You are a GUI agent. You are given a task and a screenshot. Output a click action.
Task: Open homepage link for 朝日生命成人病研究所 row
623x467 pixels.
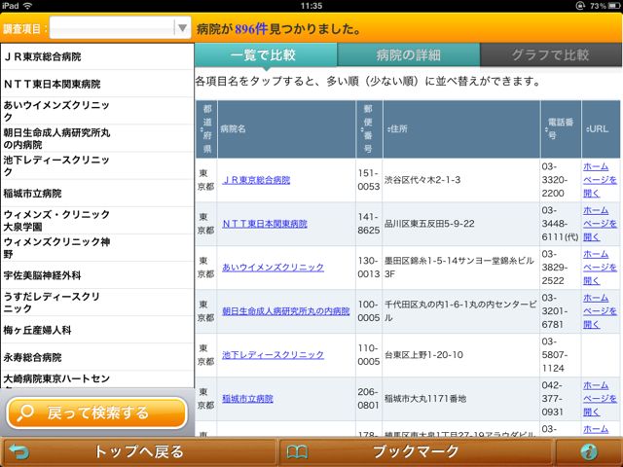coord(600,311)
